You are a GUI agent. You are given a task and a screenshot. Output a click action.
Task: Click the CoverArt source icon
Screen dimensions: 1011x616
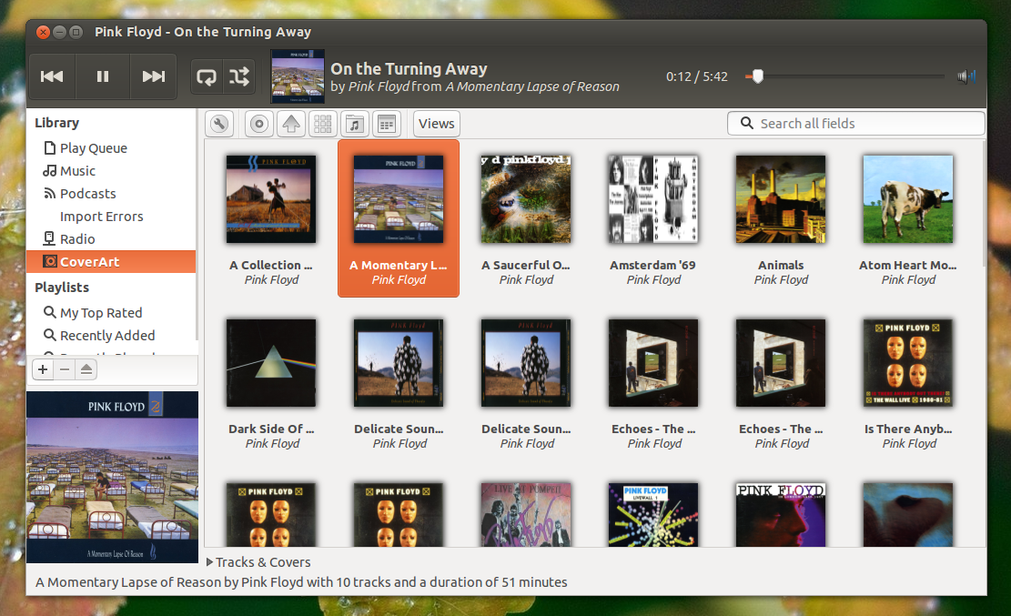point(50,261)
